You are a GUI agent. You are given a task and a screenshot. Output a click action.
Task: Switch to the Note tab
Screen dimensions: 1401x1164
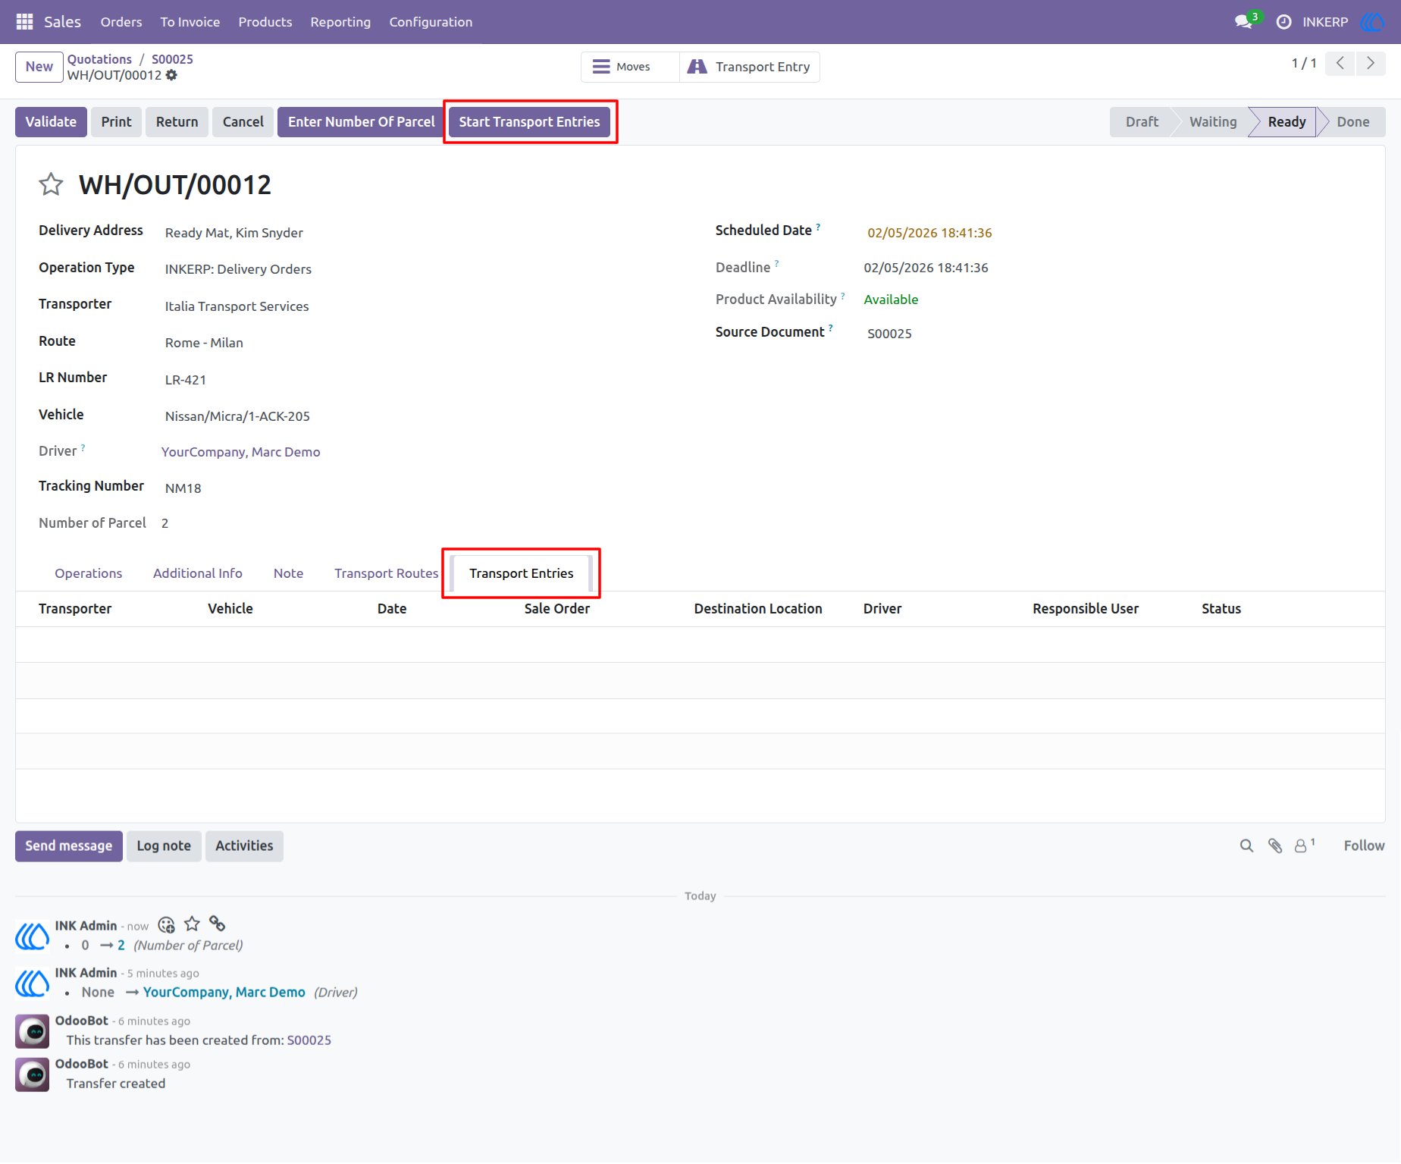click(288, 573)
